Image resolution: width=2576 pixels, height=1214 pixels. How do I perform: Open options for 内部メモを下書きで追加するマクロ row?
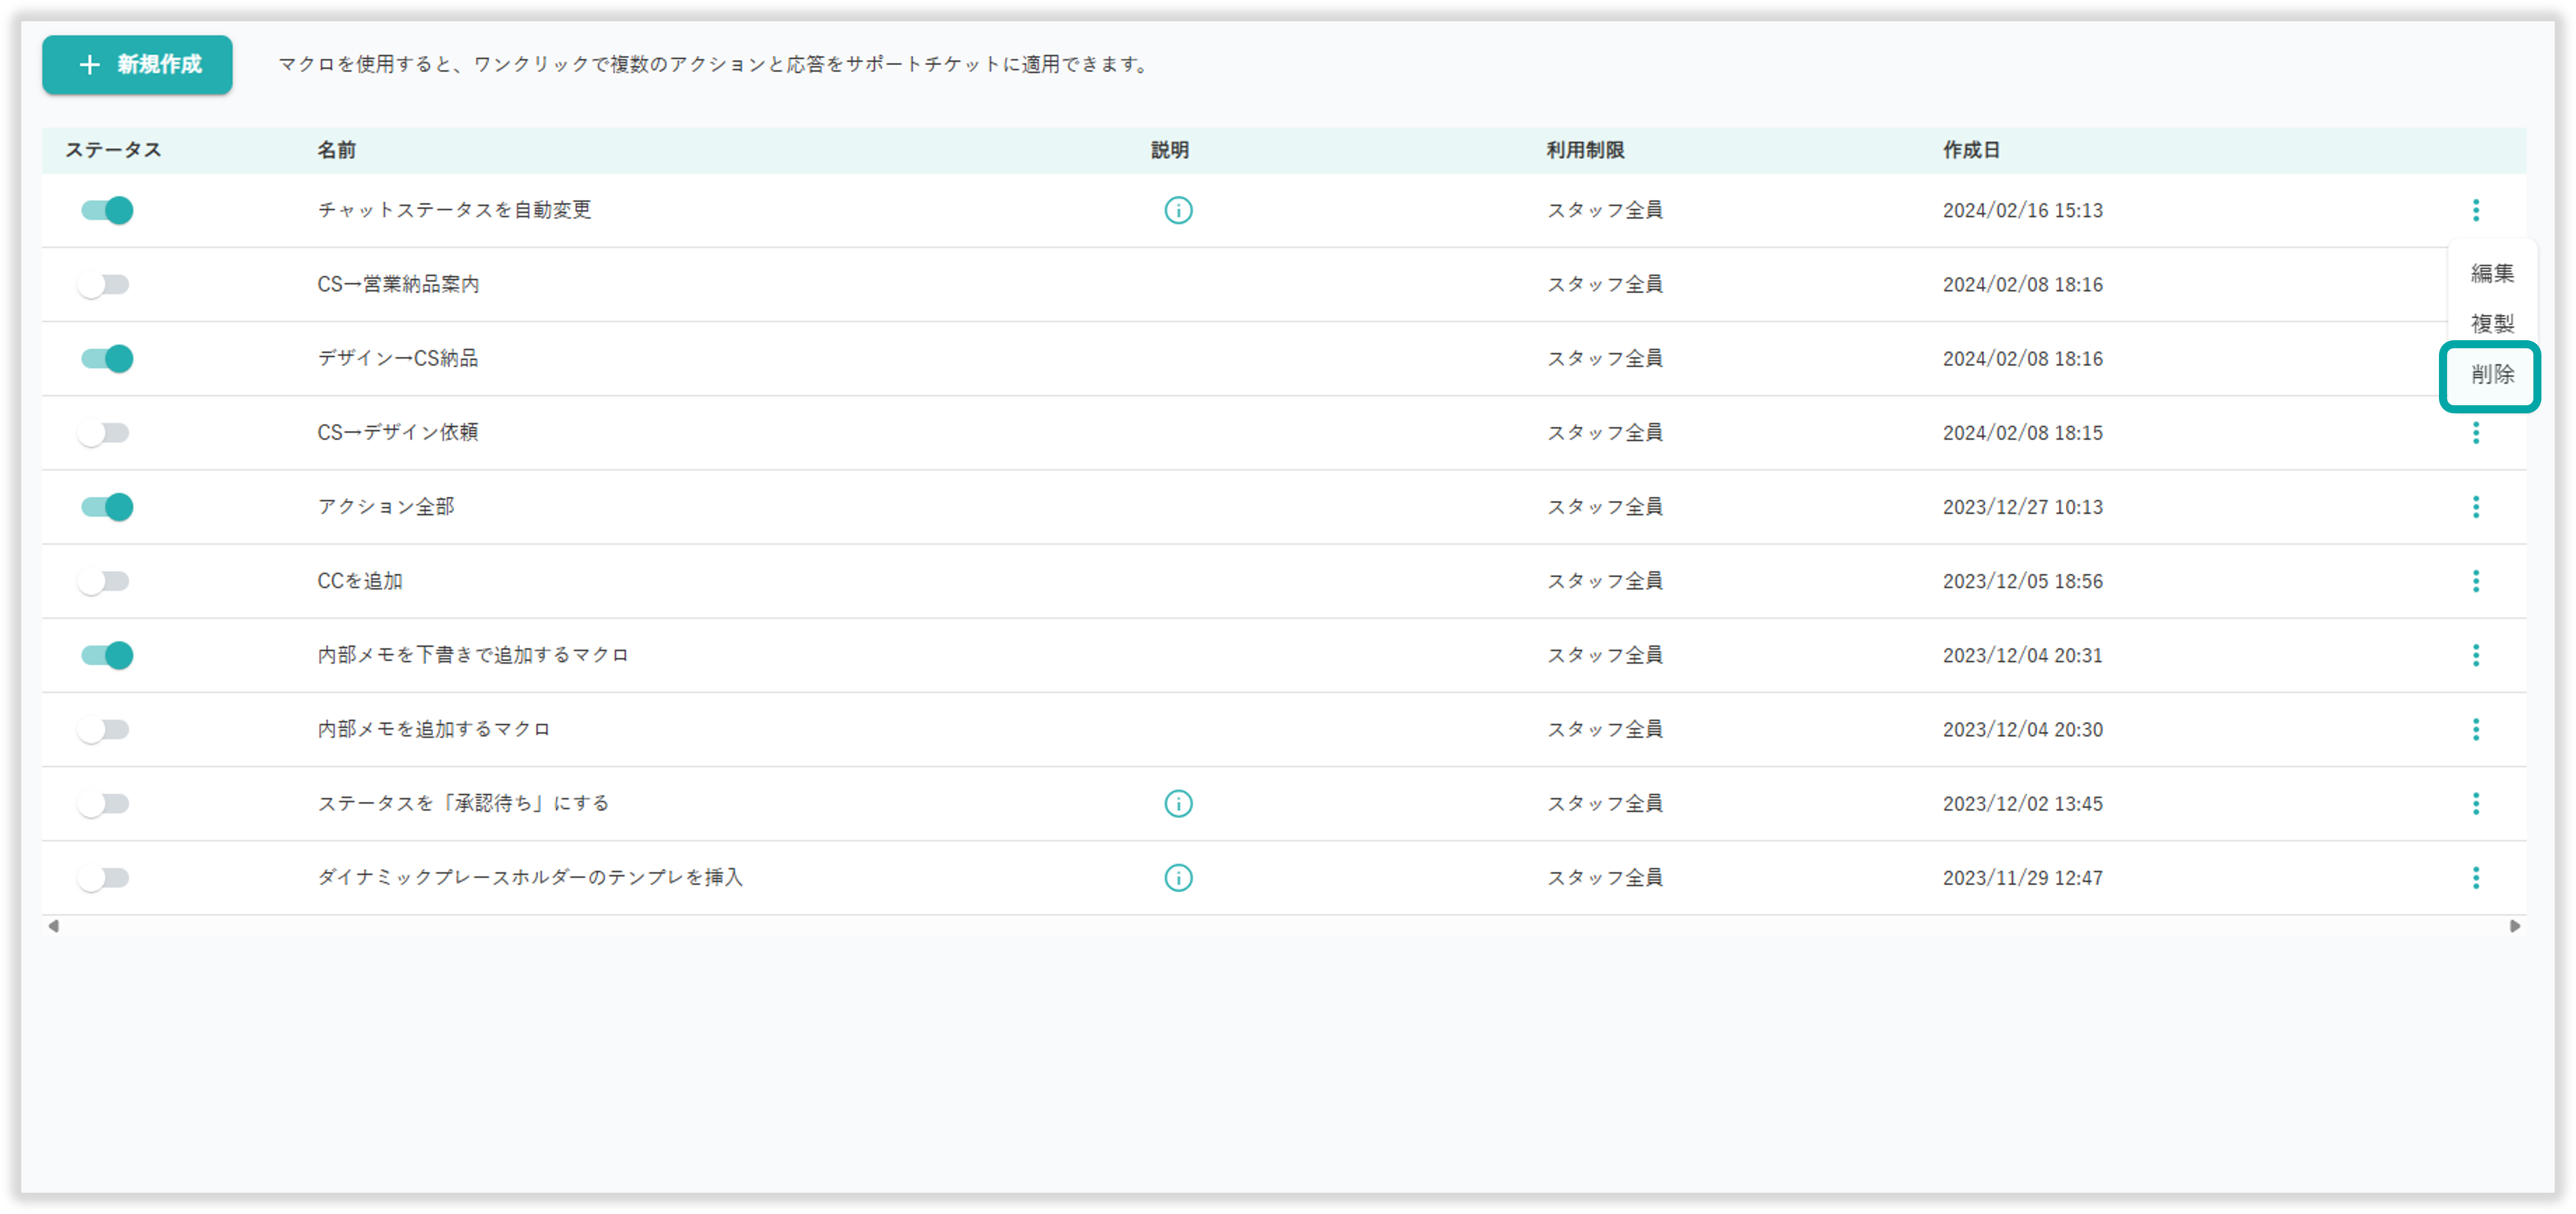coord(2475,655)
